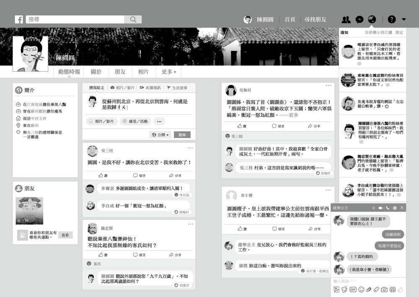Select 生活要事 life event tab

coord(177,88)
